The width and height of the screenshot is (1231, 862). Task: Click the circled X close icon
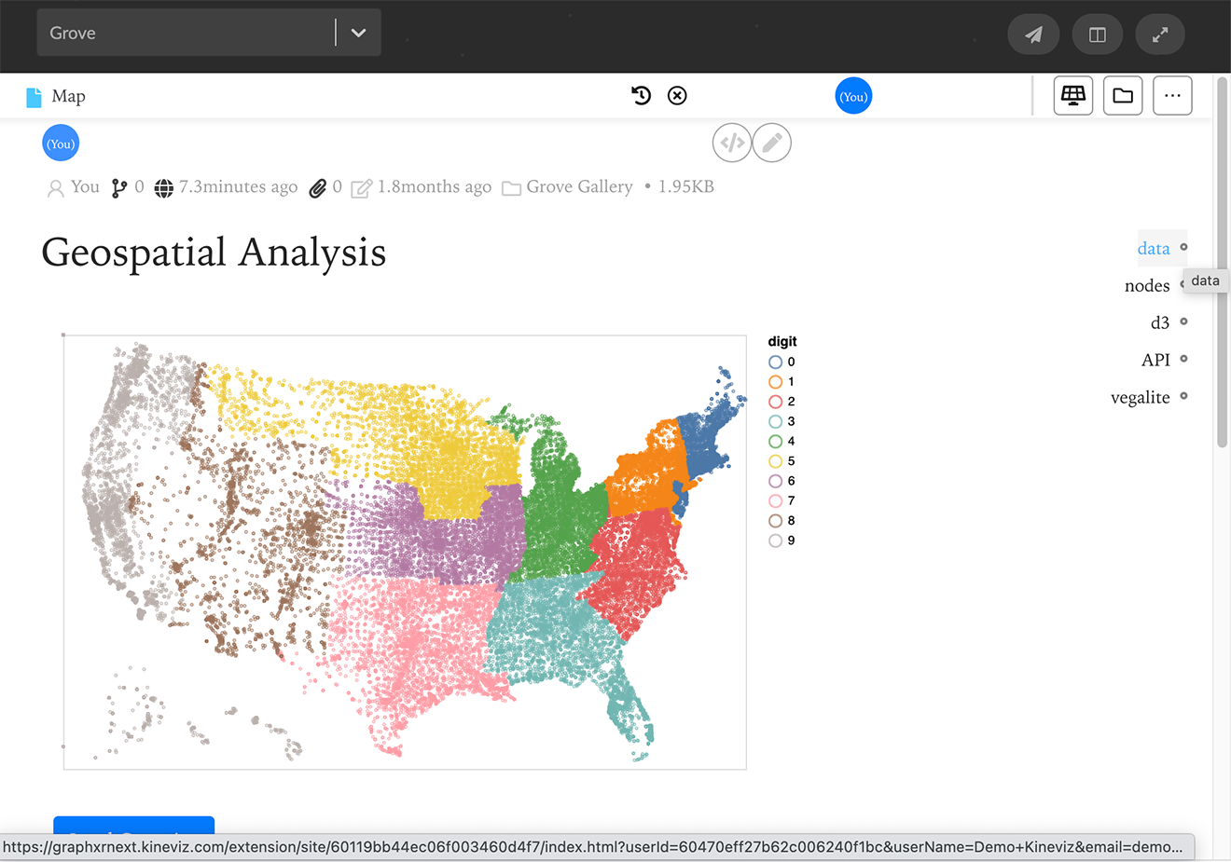677,95
